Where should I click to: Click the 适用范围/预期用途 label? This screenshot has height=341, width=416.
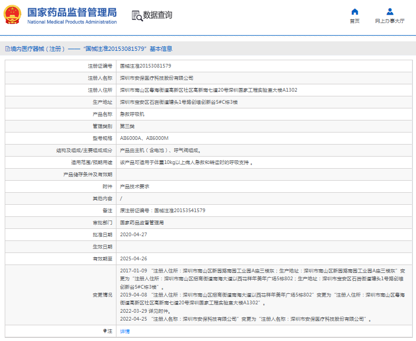pos(92,162)
